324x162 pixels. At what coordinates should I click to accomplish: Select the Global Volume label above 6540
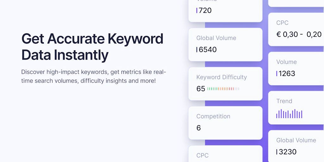tap(216, 38)
